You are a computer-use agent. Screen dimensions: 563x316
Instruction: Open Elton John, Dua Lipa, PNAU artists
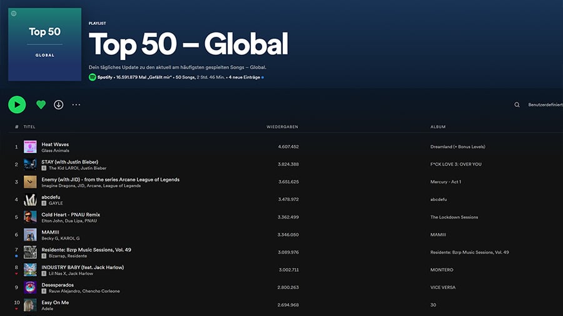pyautogui.click(x=69, y=220)
